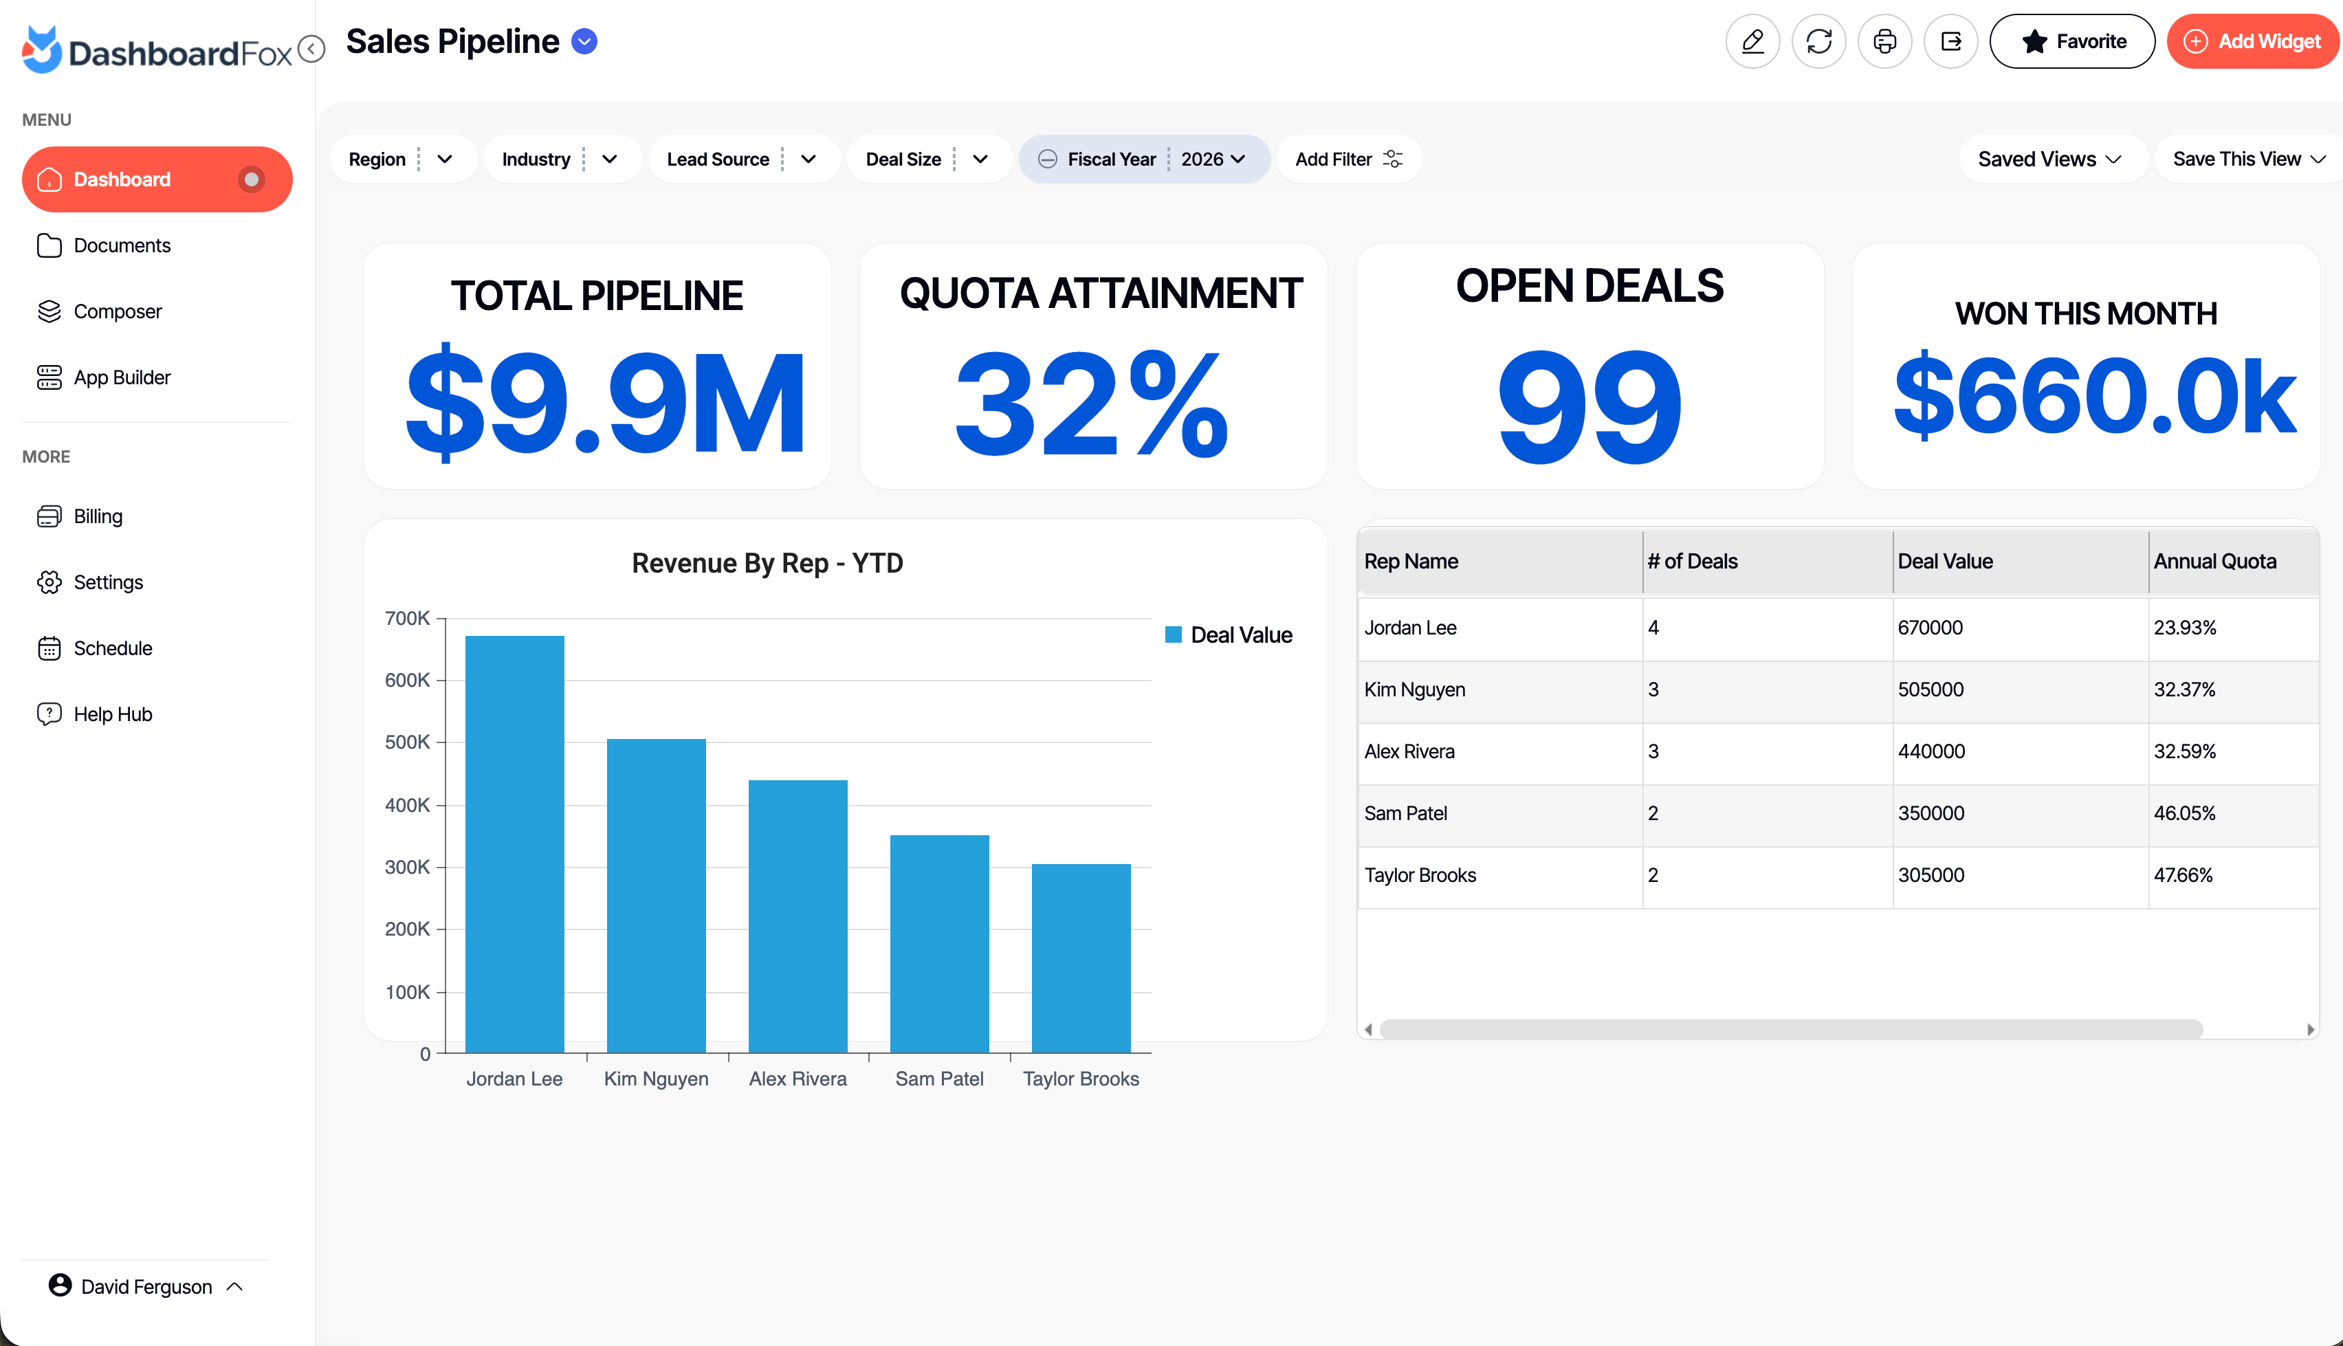Refresh the dashboard data
The image size is (2343, 1346).
coord(1818,42)
